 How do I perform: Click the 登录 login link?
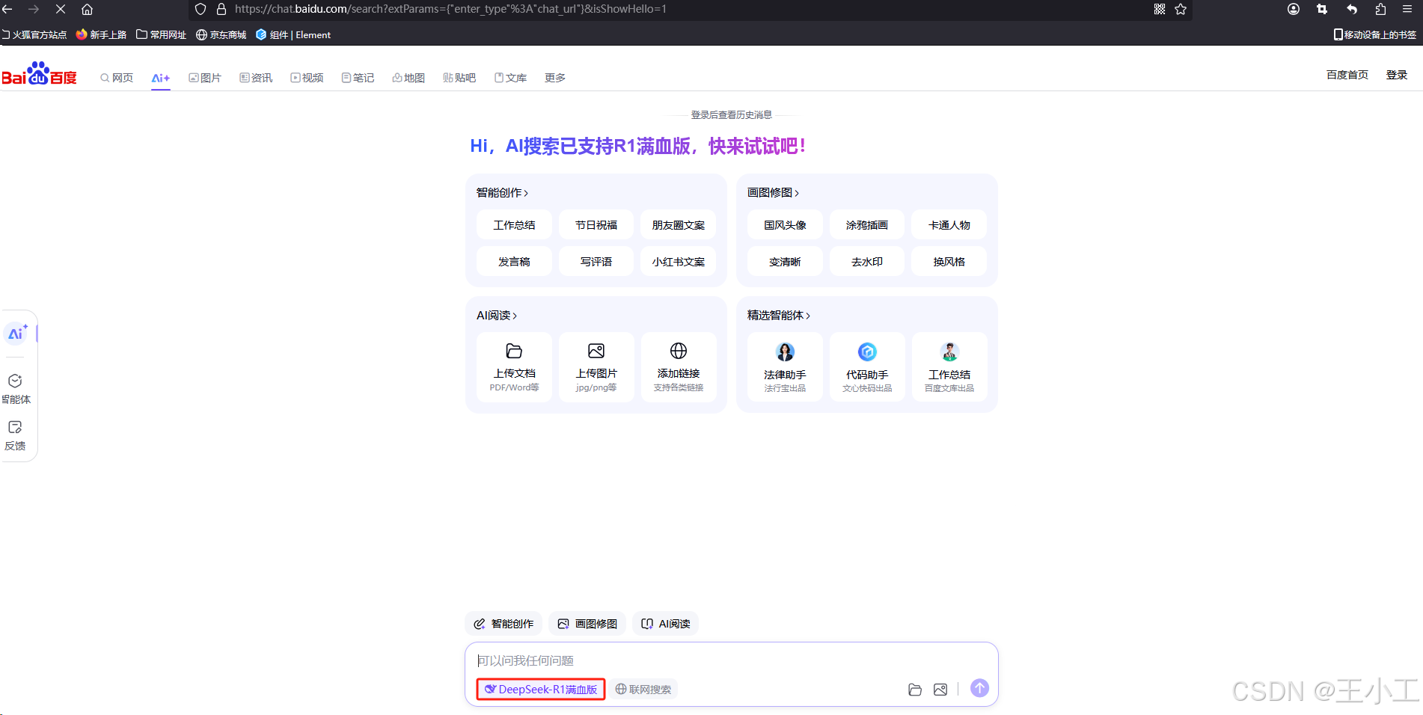coord(1397,75)
